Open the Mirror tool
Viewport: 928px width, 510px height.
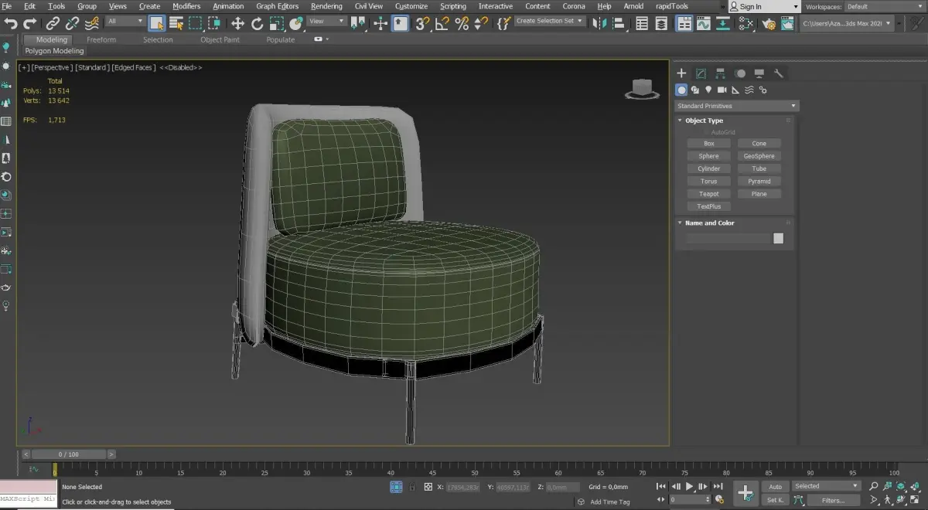click(599, 23)
